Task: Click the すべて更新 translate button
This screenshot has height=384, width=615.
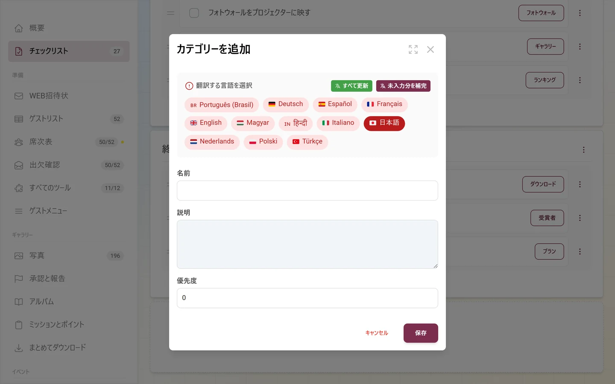Action: point(351,86)
